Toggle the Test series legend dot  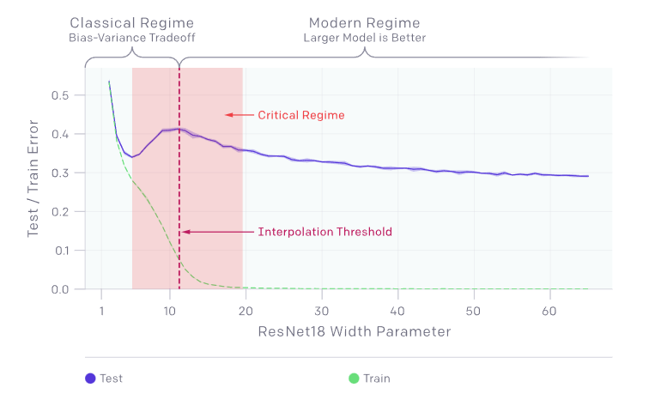pos(90,379)
